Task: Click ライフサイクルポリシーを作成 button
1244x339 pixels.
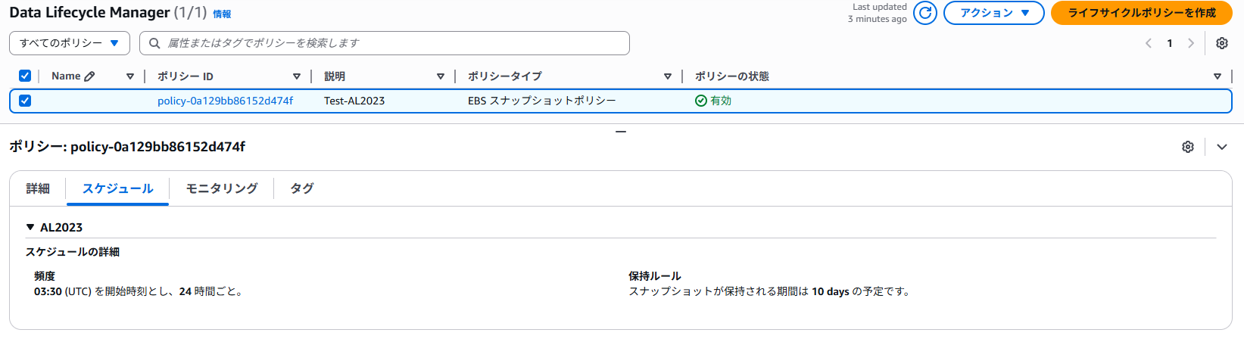Action: (x=1141, y=13)
